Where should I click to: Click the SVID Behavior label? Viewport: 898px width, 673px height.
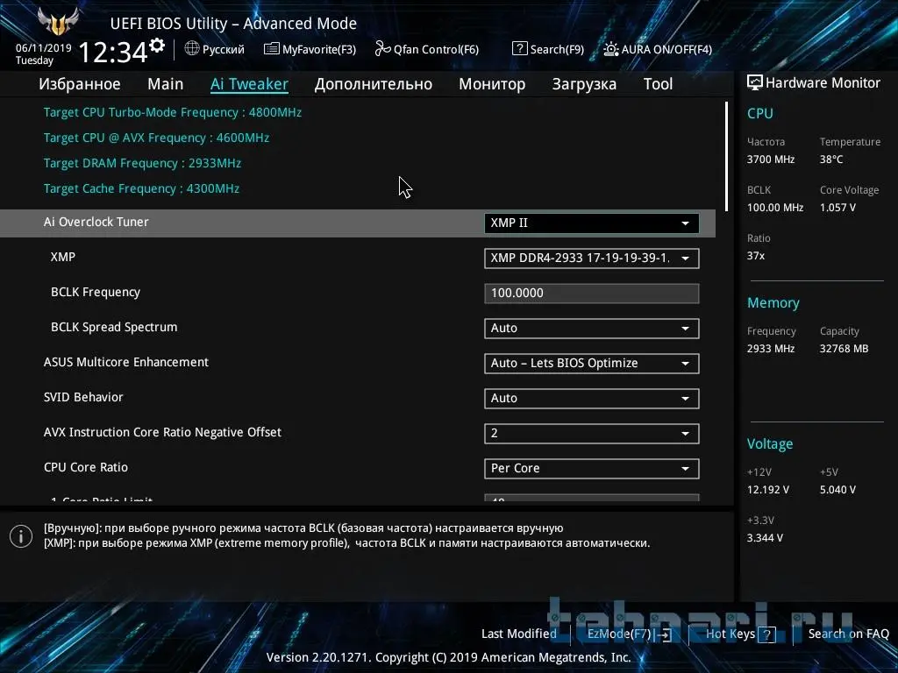[83, 397]
